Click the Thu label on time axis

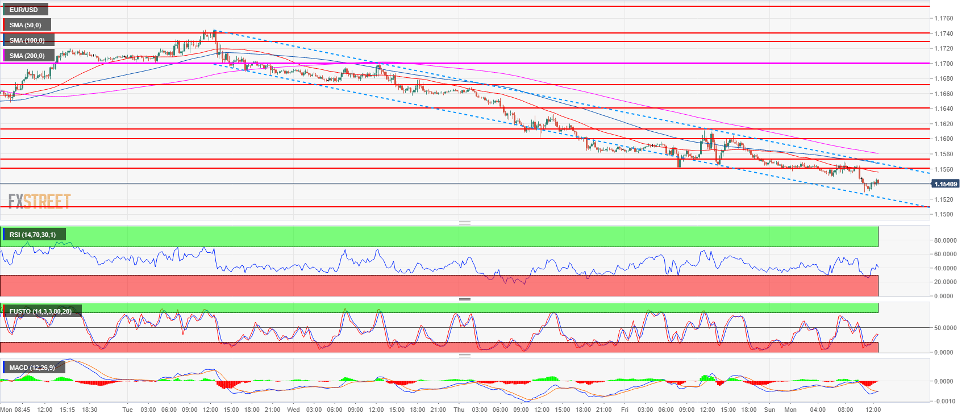[459, 410]
